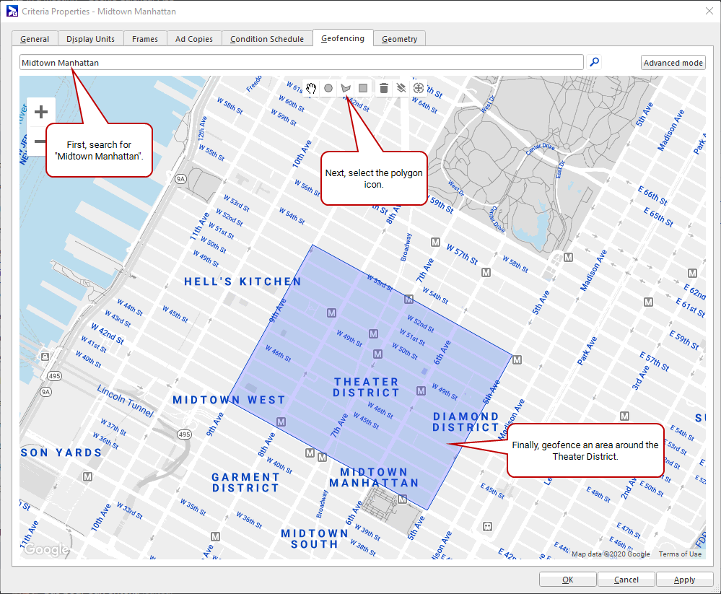Click the clear all shapes icon
The height and width of the screenshot is (594, 721).
tap(401, 88)
